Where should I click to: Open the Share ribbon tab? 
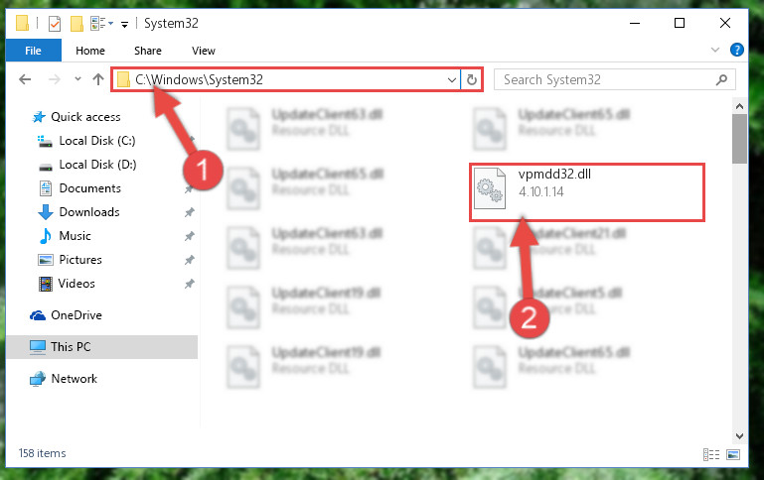[148, 51]
